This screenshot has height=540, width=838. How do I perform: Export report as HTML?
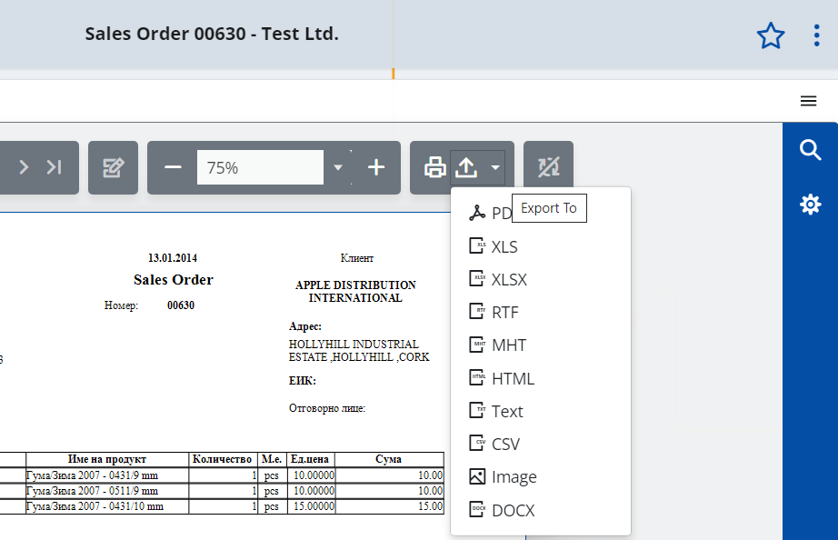[540, 378]
